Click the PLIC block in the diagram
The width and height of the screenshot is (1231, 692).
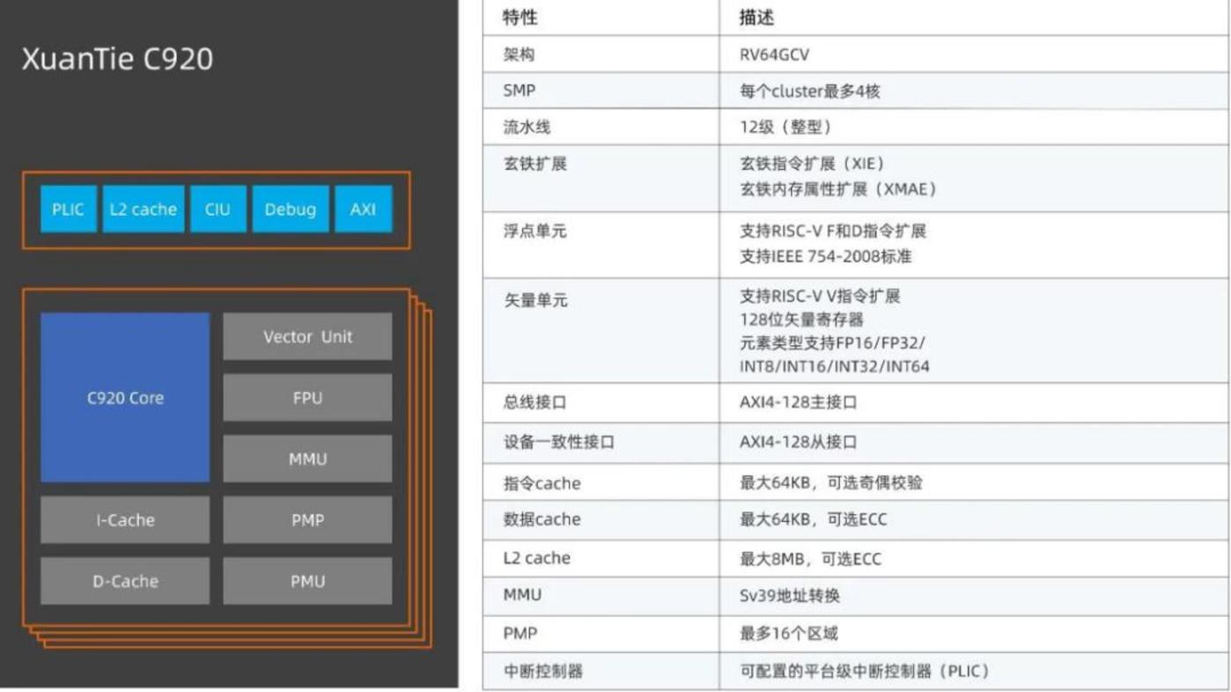coord(69,210)
